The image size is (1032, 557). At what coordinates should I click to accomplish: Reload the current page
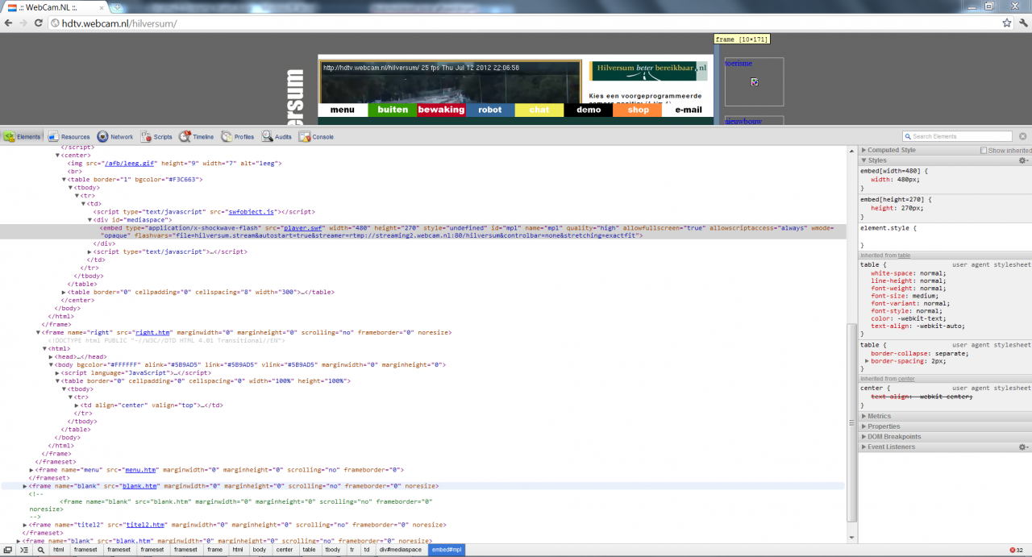(x=38, y=23)
